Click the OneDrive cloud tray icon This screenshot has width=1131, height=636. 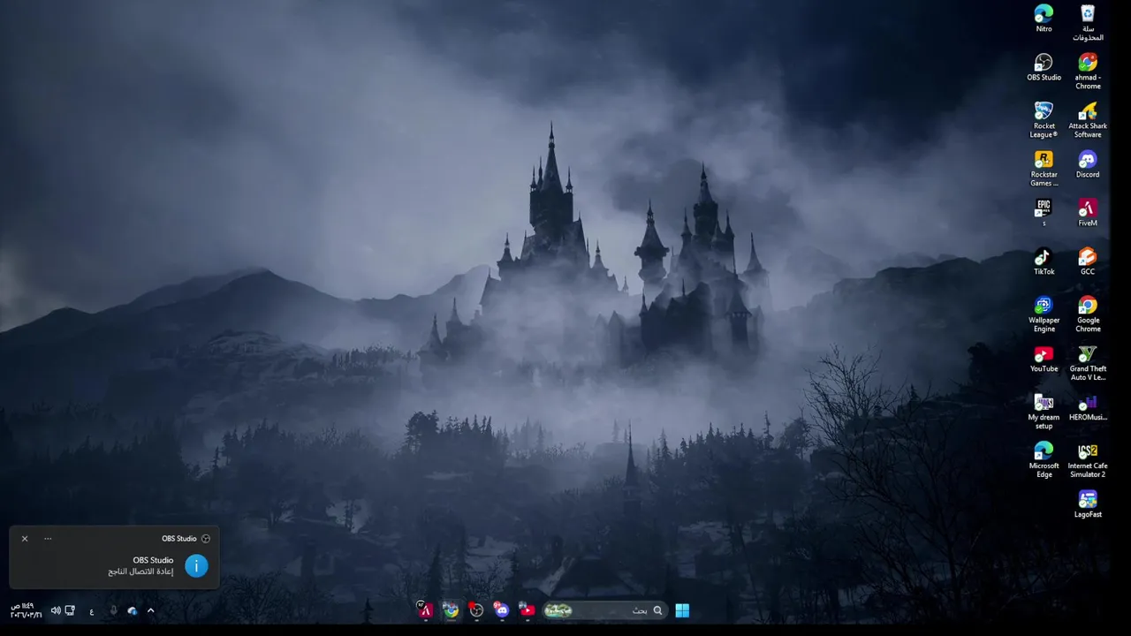(x=132, y=610)
